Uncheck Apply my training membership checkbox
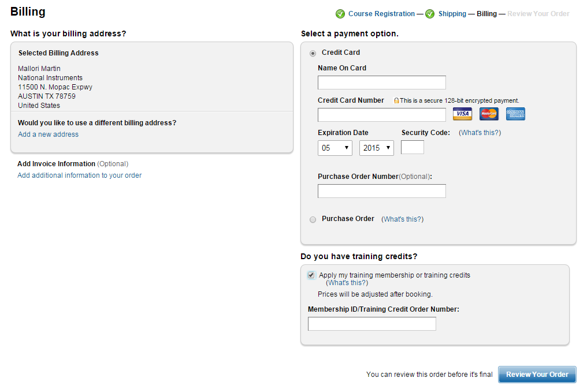The image size is (587, 389). [311, 275]
